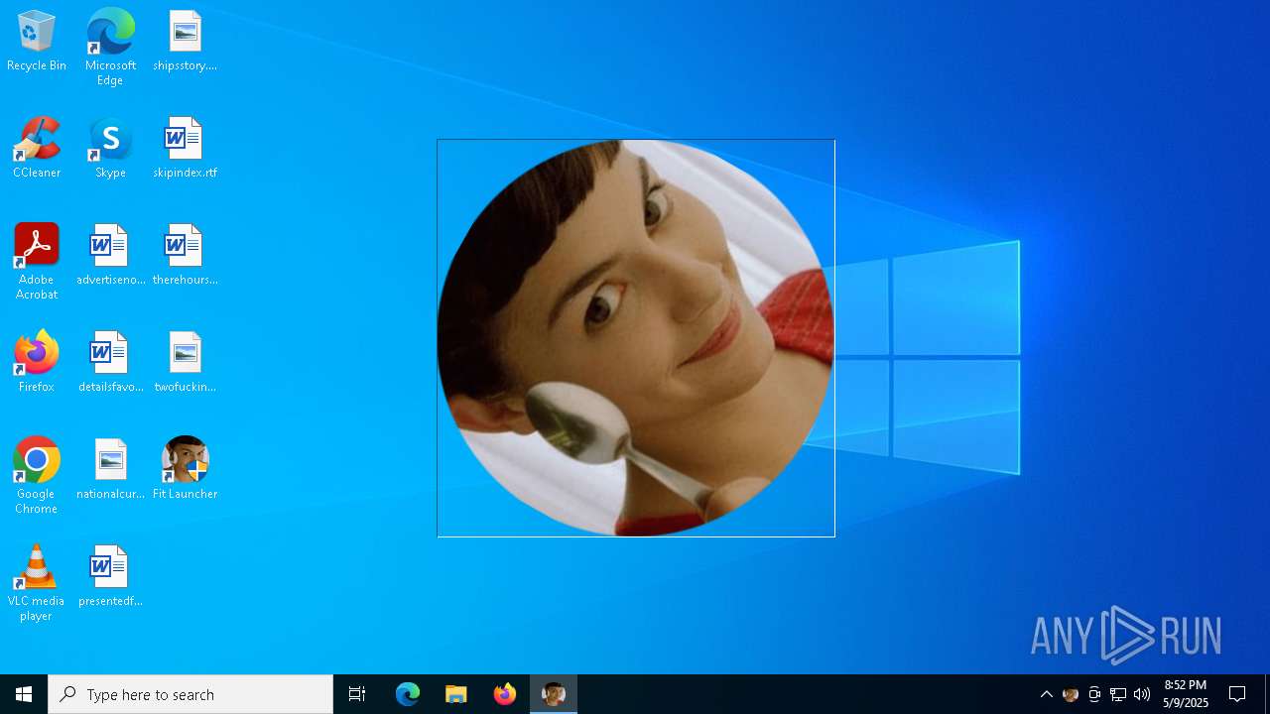Select the detailsfavo Word document
Image resolution: width=1270 pixels, height=714 pixels.
[x=110, y=363]
